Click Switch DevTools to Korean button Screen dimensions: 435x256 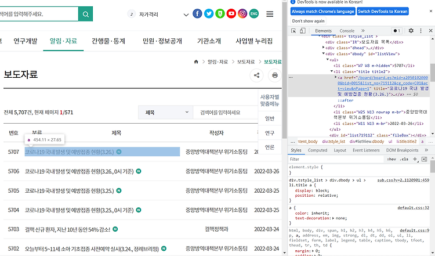click(383, 12)
